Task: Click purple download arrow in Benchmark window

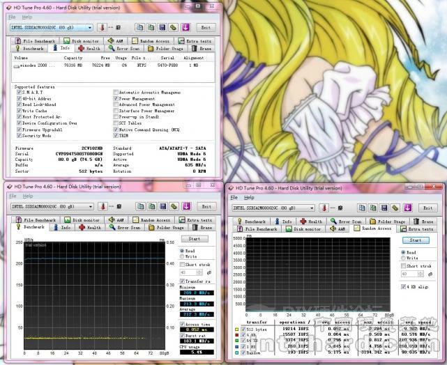Action: coord(186,206)
